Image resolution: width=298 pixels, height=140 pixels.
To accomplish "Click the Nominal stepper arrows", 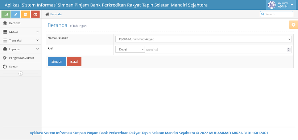I will (289, 49).
